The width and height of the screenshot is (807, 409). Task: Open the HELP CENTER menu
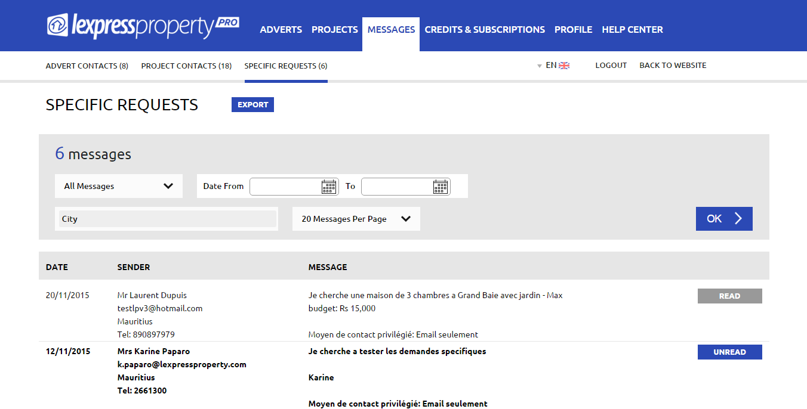tap(632, 29)
